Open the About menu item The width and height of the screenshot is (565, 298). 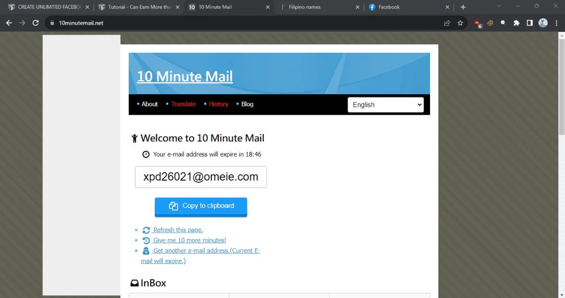pyautogui.click(x=150, y=104)
